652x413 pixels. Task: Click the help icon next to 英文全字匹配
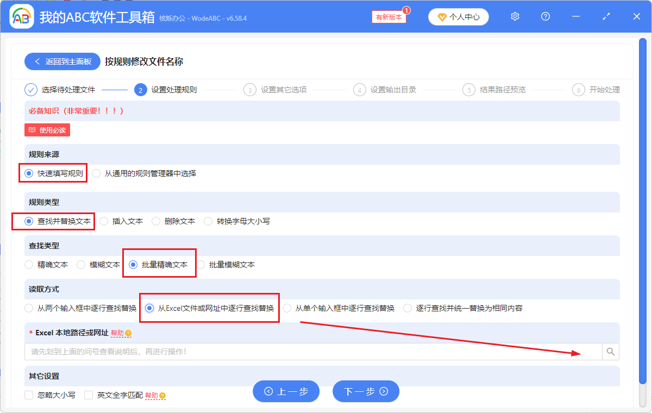point(164,395)
